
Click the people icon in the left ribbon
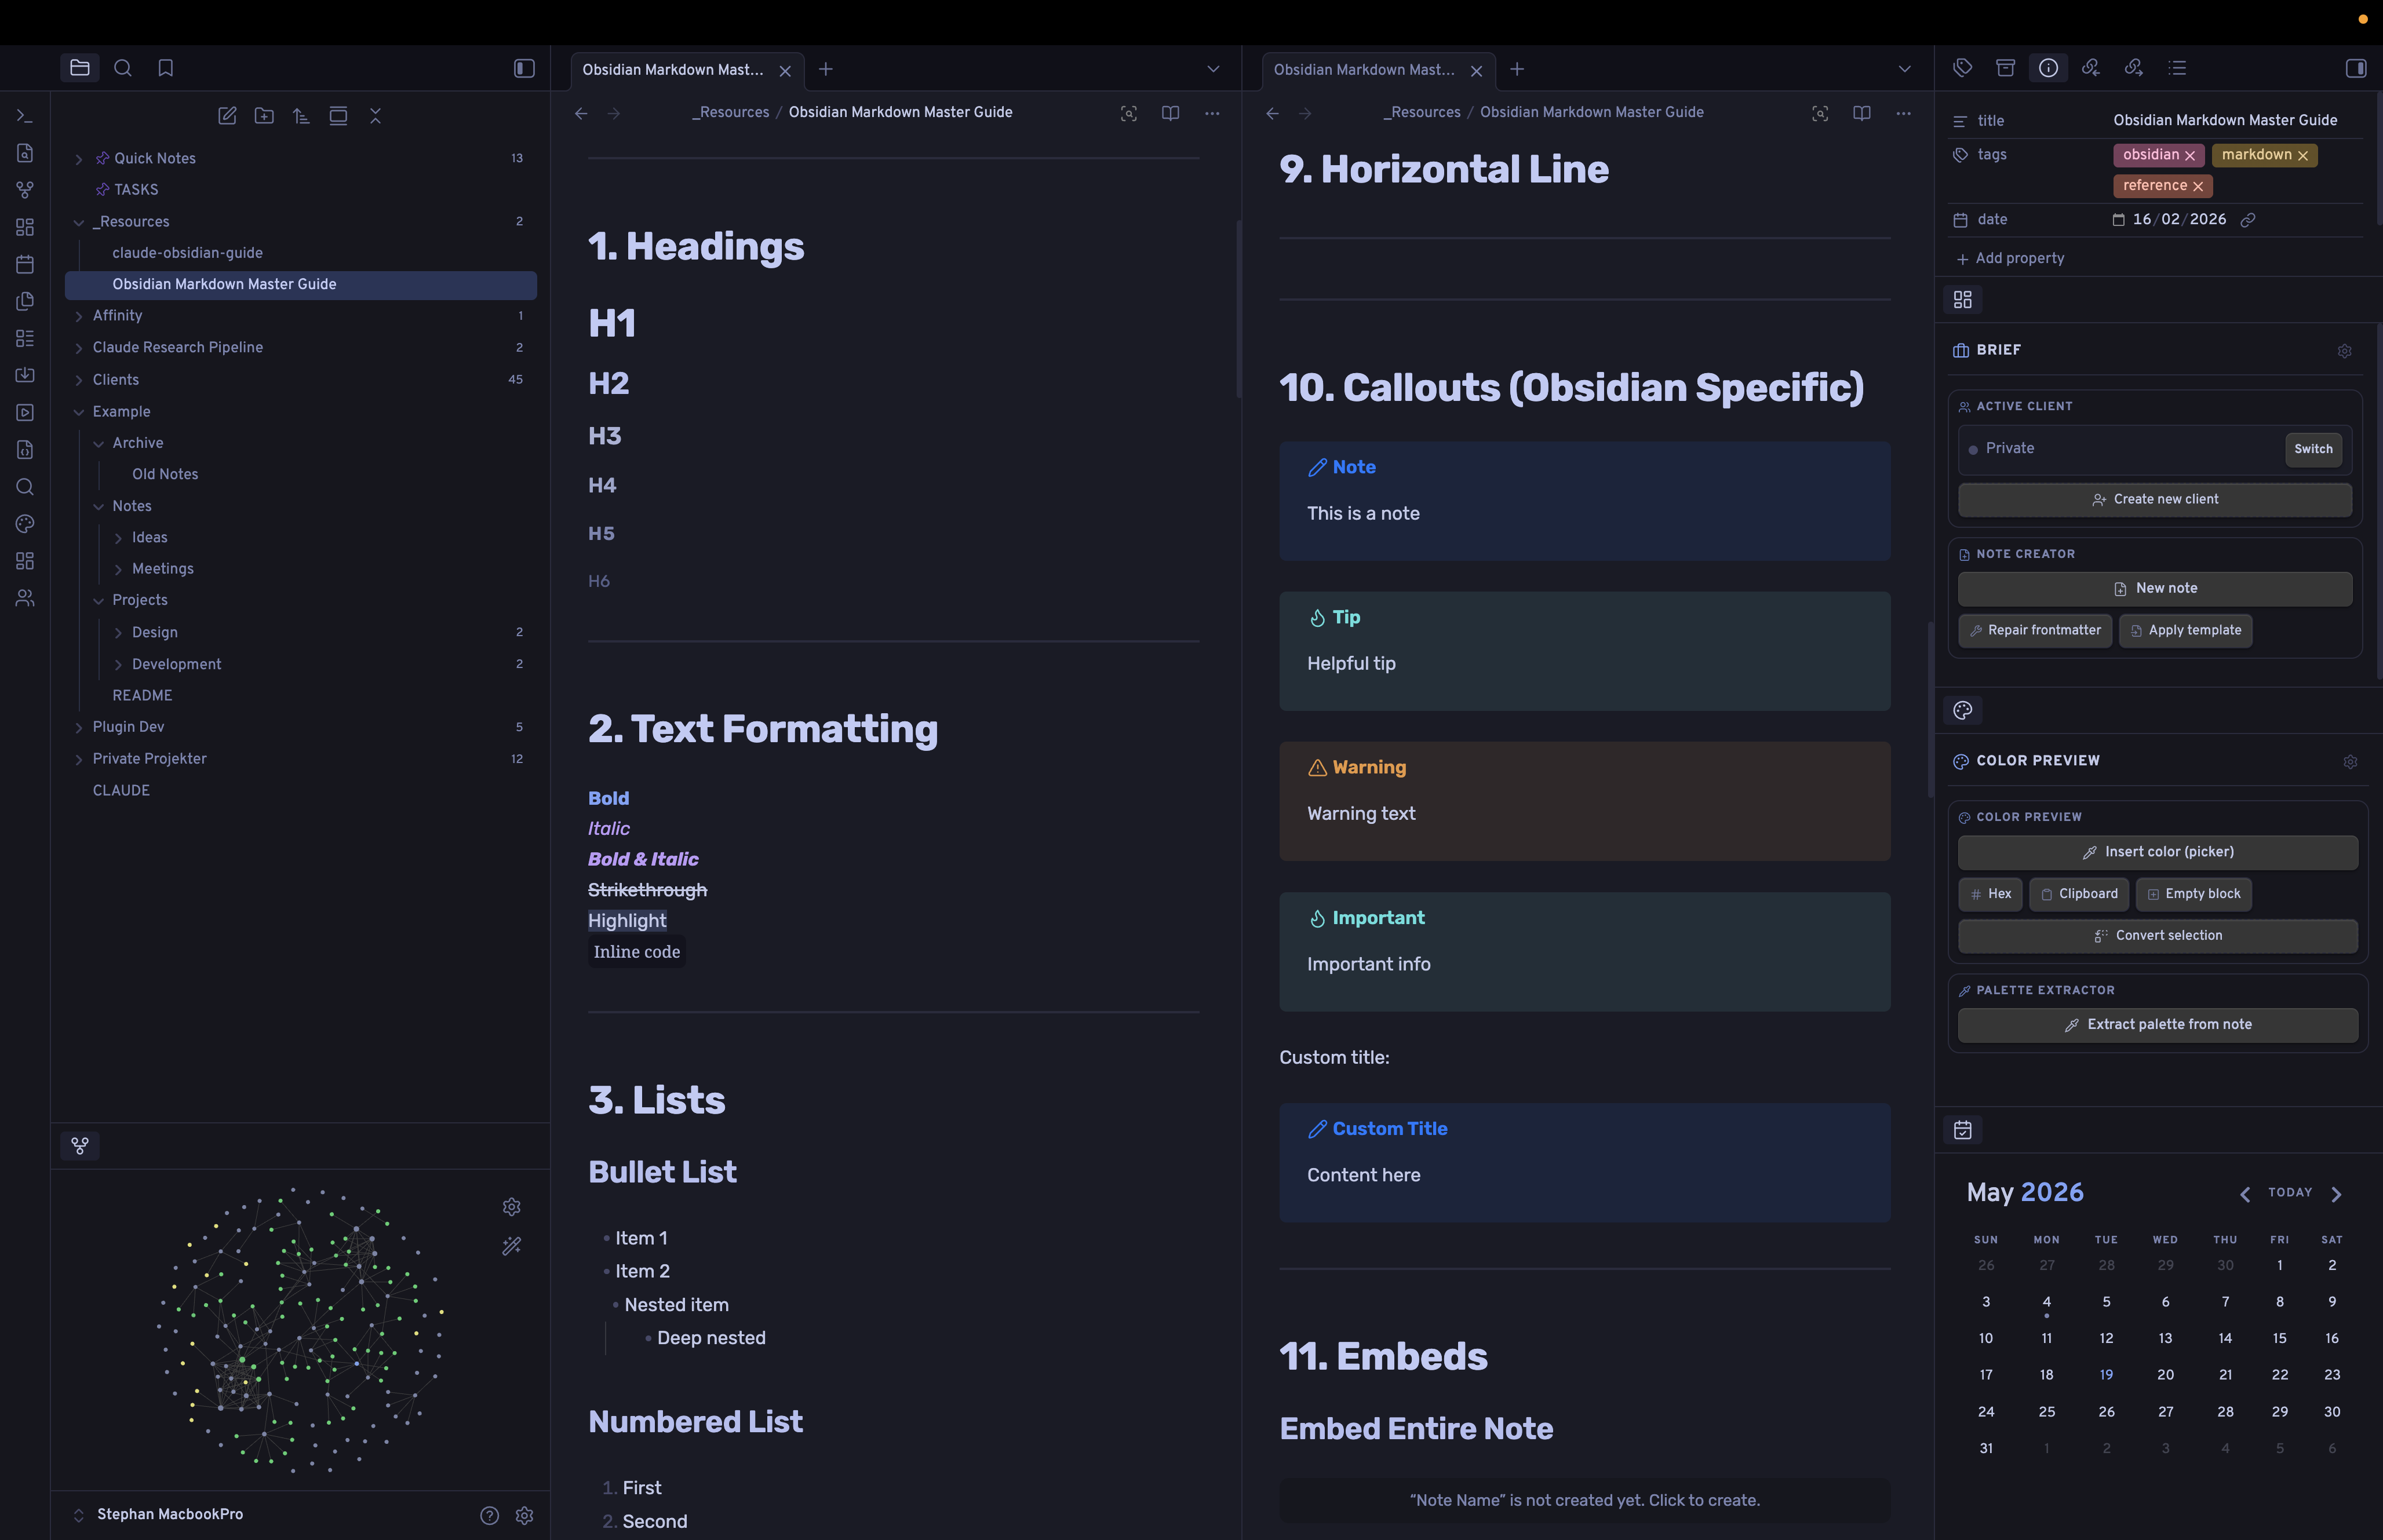(25, 598)
